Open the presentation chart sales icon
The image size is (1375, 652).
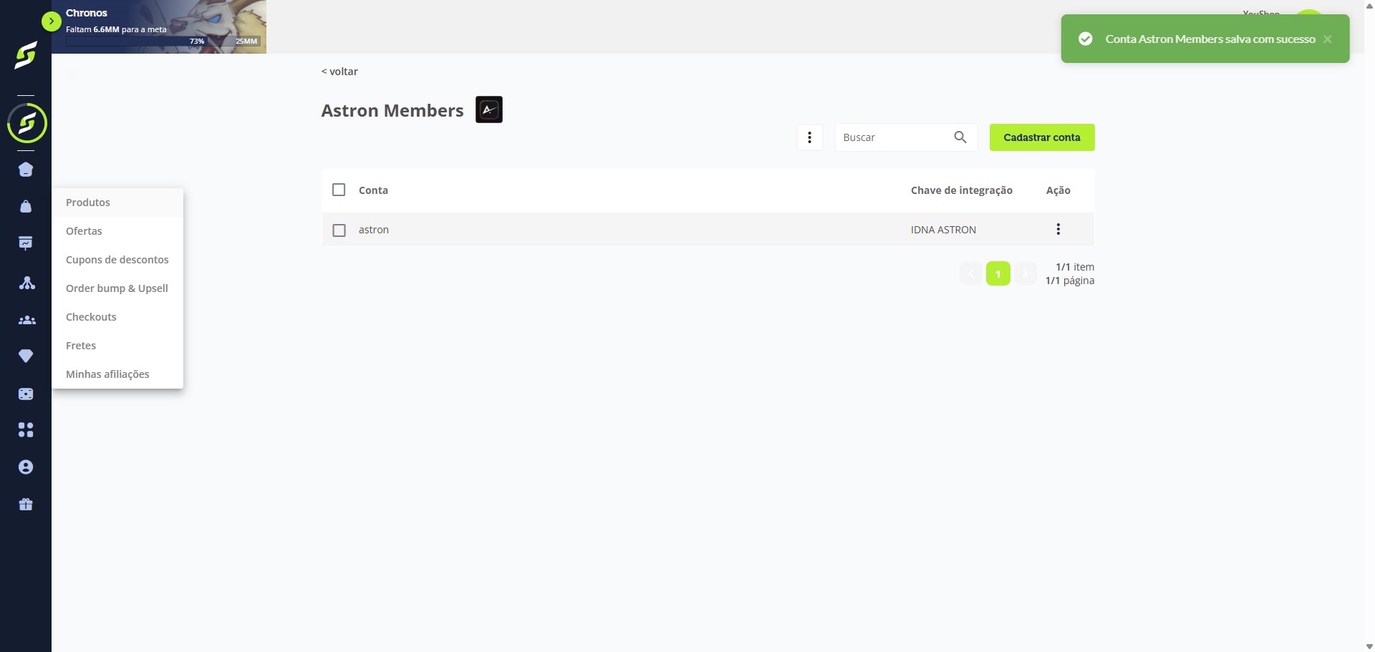26,243
